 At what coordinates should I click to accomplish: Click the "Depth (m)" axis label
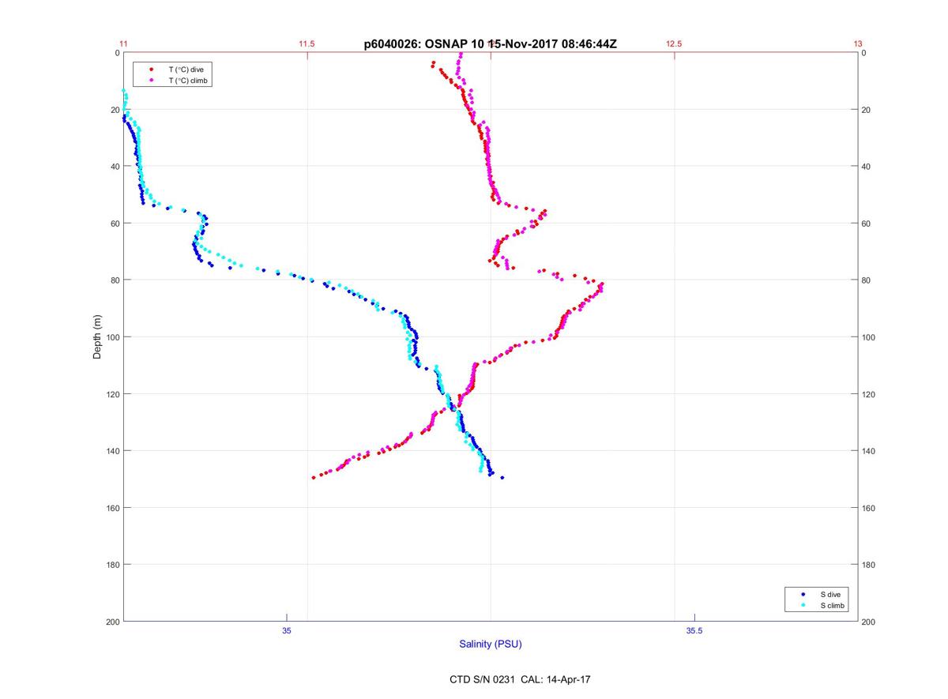(97, 336)
